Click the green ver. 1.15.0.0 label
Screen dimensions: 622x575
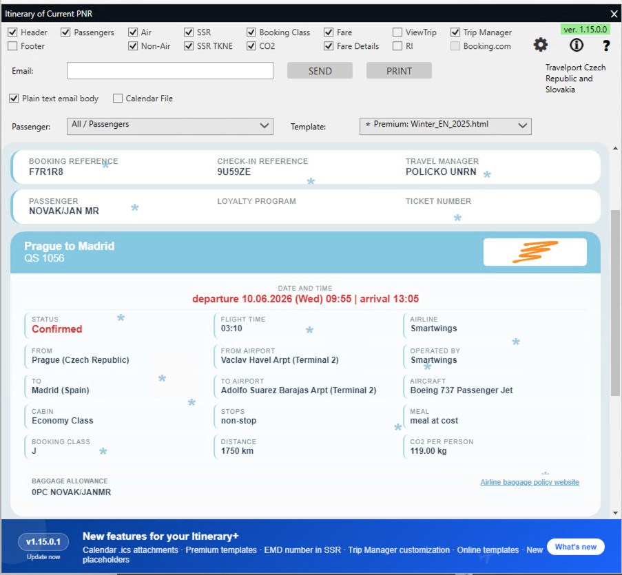tap(585, 30)
